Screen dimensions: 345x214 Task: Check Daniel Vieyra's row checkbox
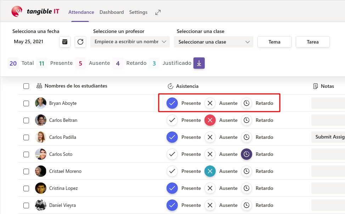pyautogui.click(x=26, y=205)
